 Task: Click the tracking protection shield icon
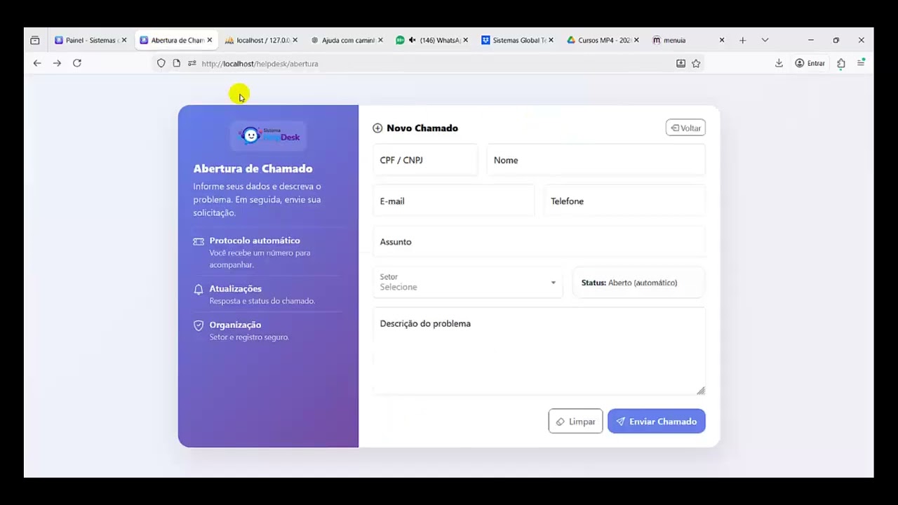tap(161, 63)
